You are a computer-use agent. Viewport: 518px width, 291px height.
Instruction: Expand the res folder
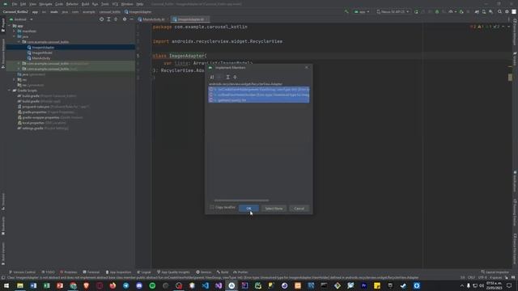pyautogui.click(x=15, y=79)
